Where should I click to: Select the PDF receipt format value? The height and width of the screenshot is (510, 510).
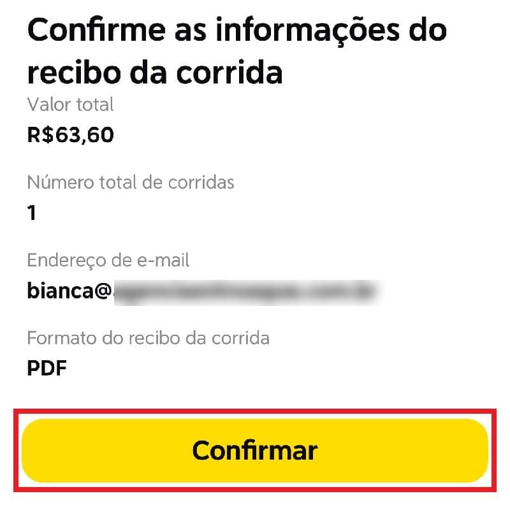[x=47, y=368]
